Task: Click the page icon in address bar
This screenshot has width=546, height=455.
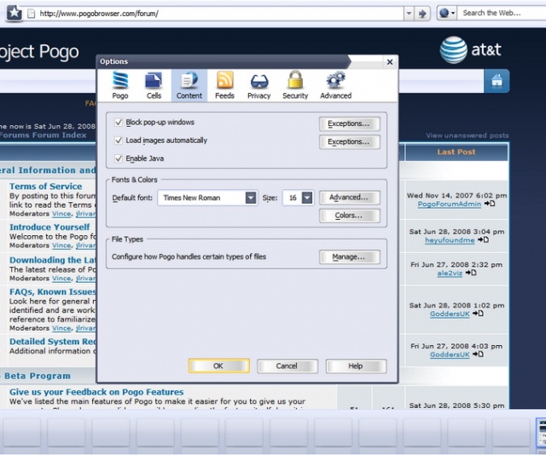Action: click(x=32, y=14)
